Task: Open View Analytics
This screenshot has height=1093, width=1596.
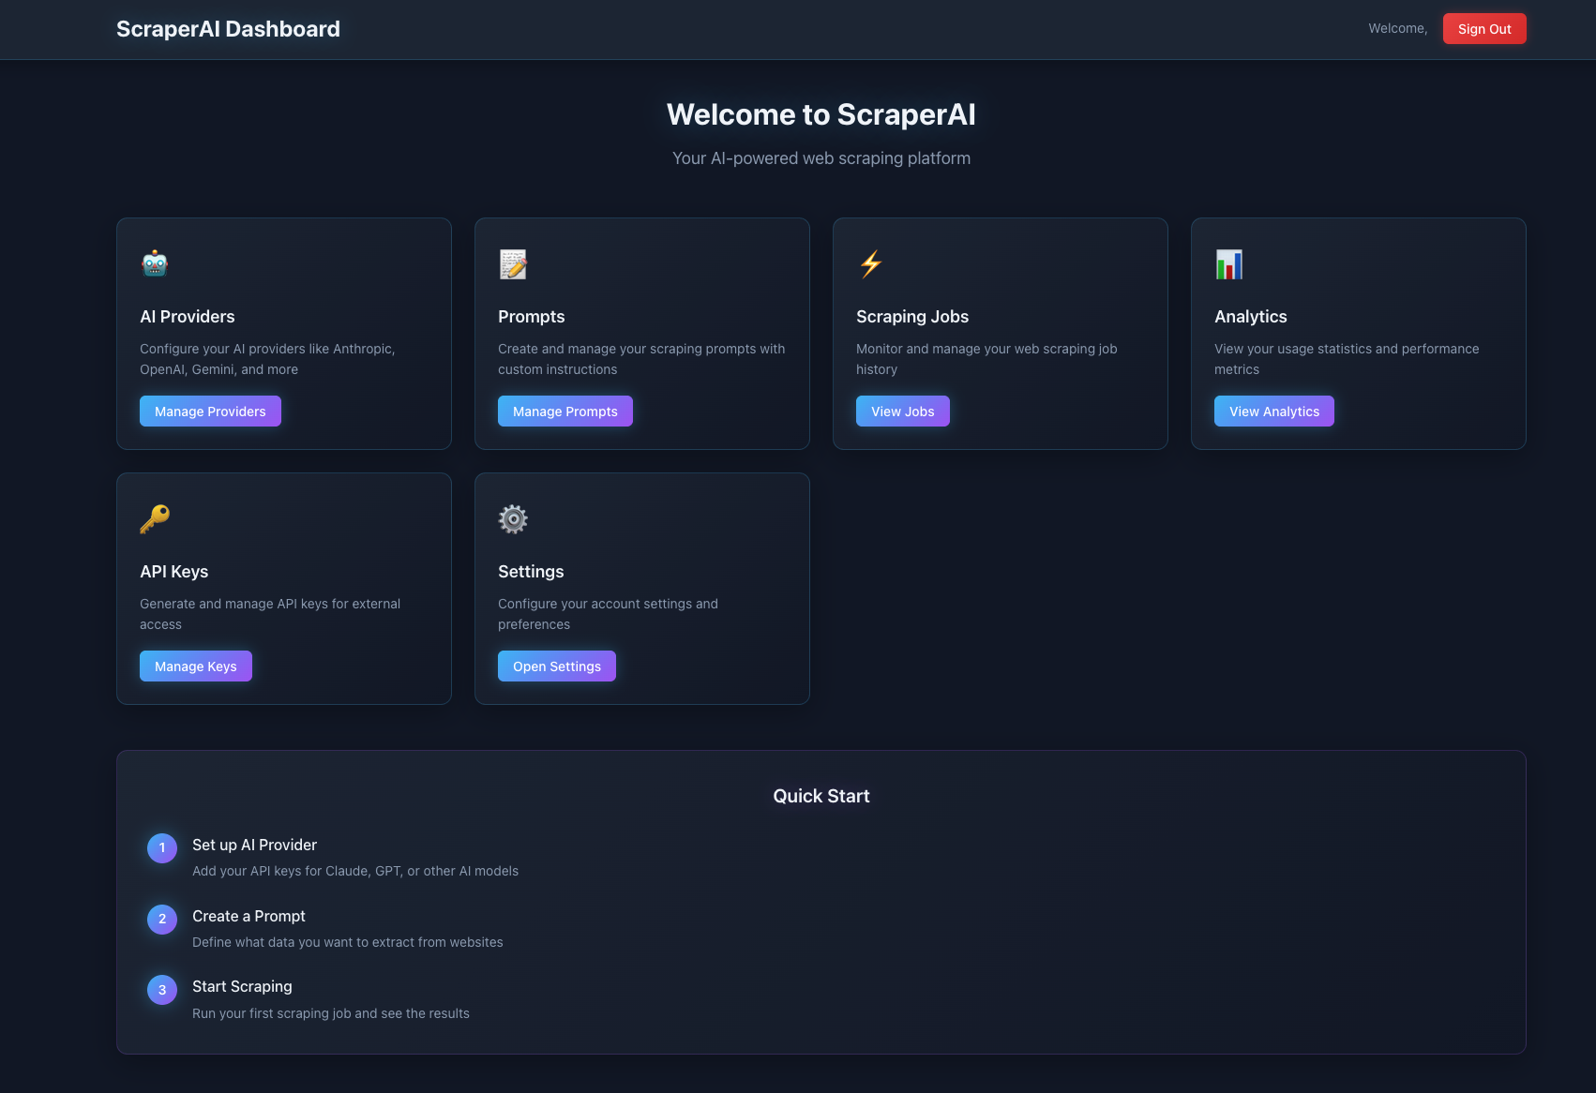Action: pyautogui.click(x=1273, y=411)
